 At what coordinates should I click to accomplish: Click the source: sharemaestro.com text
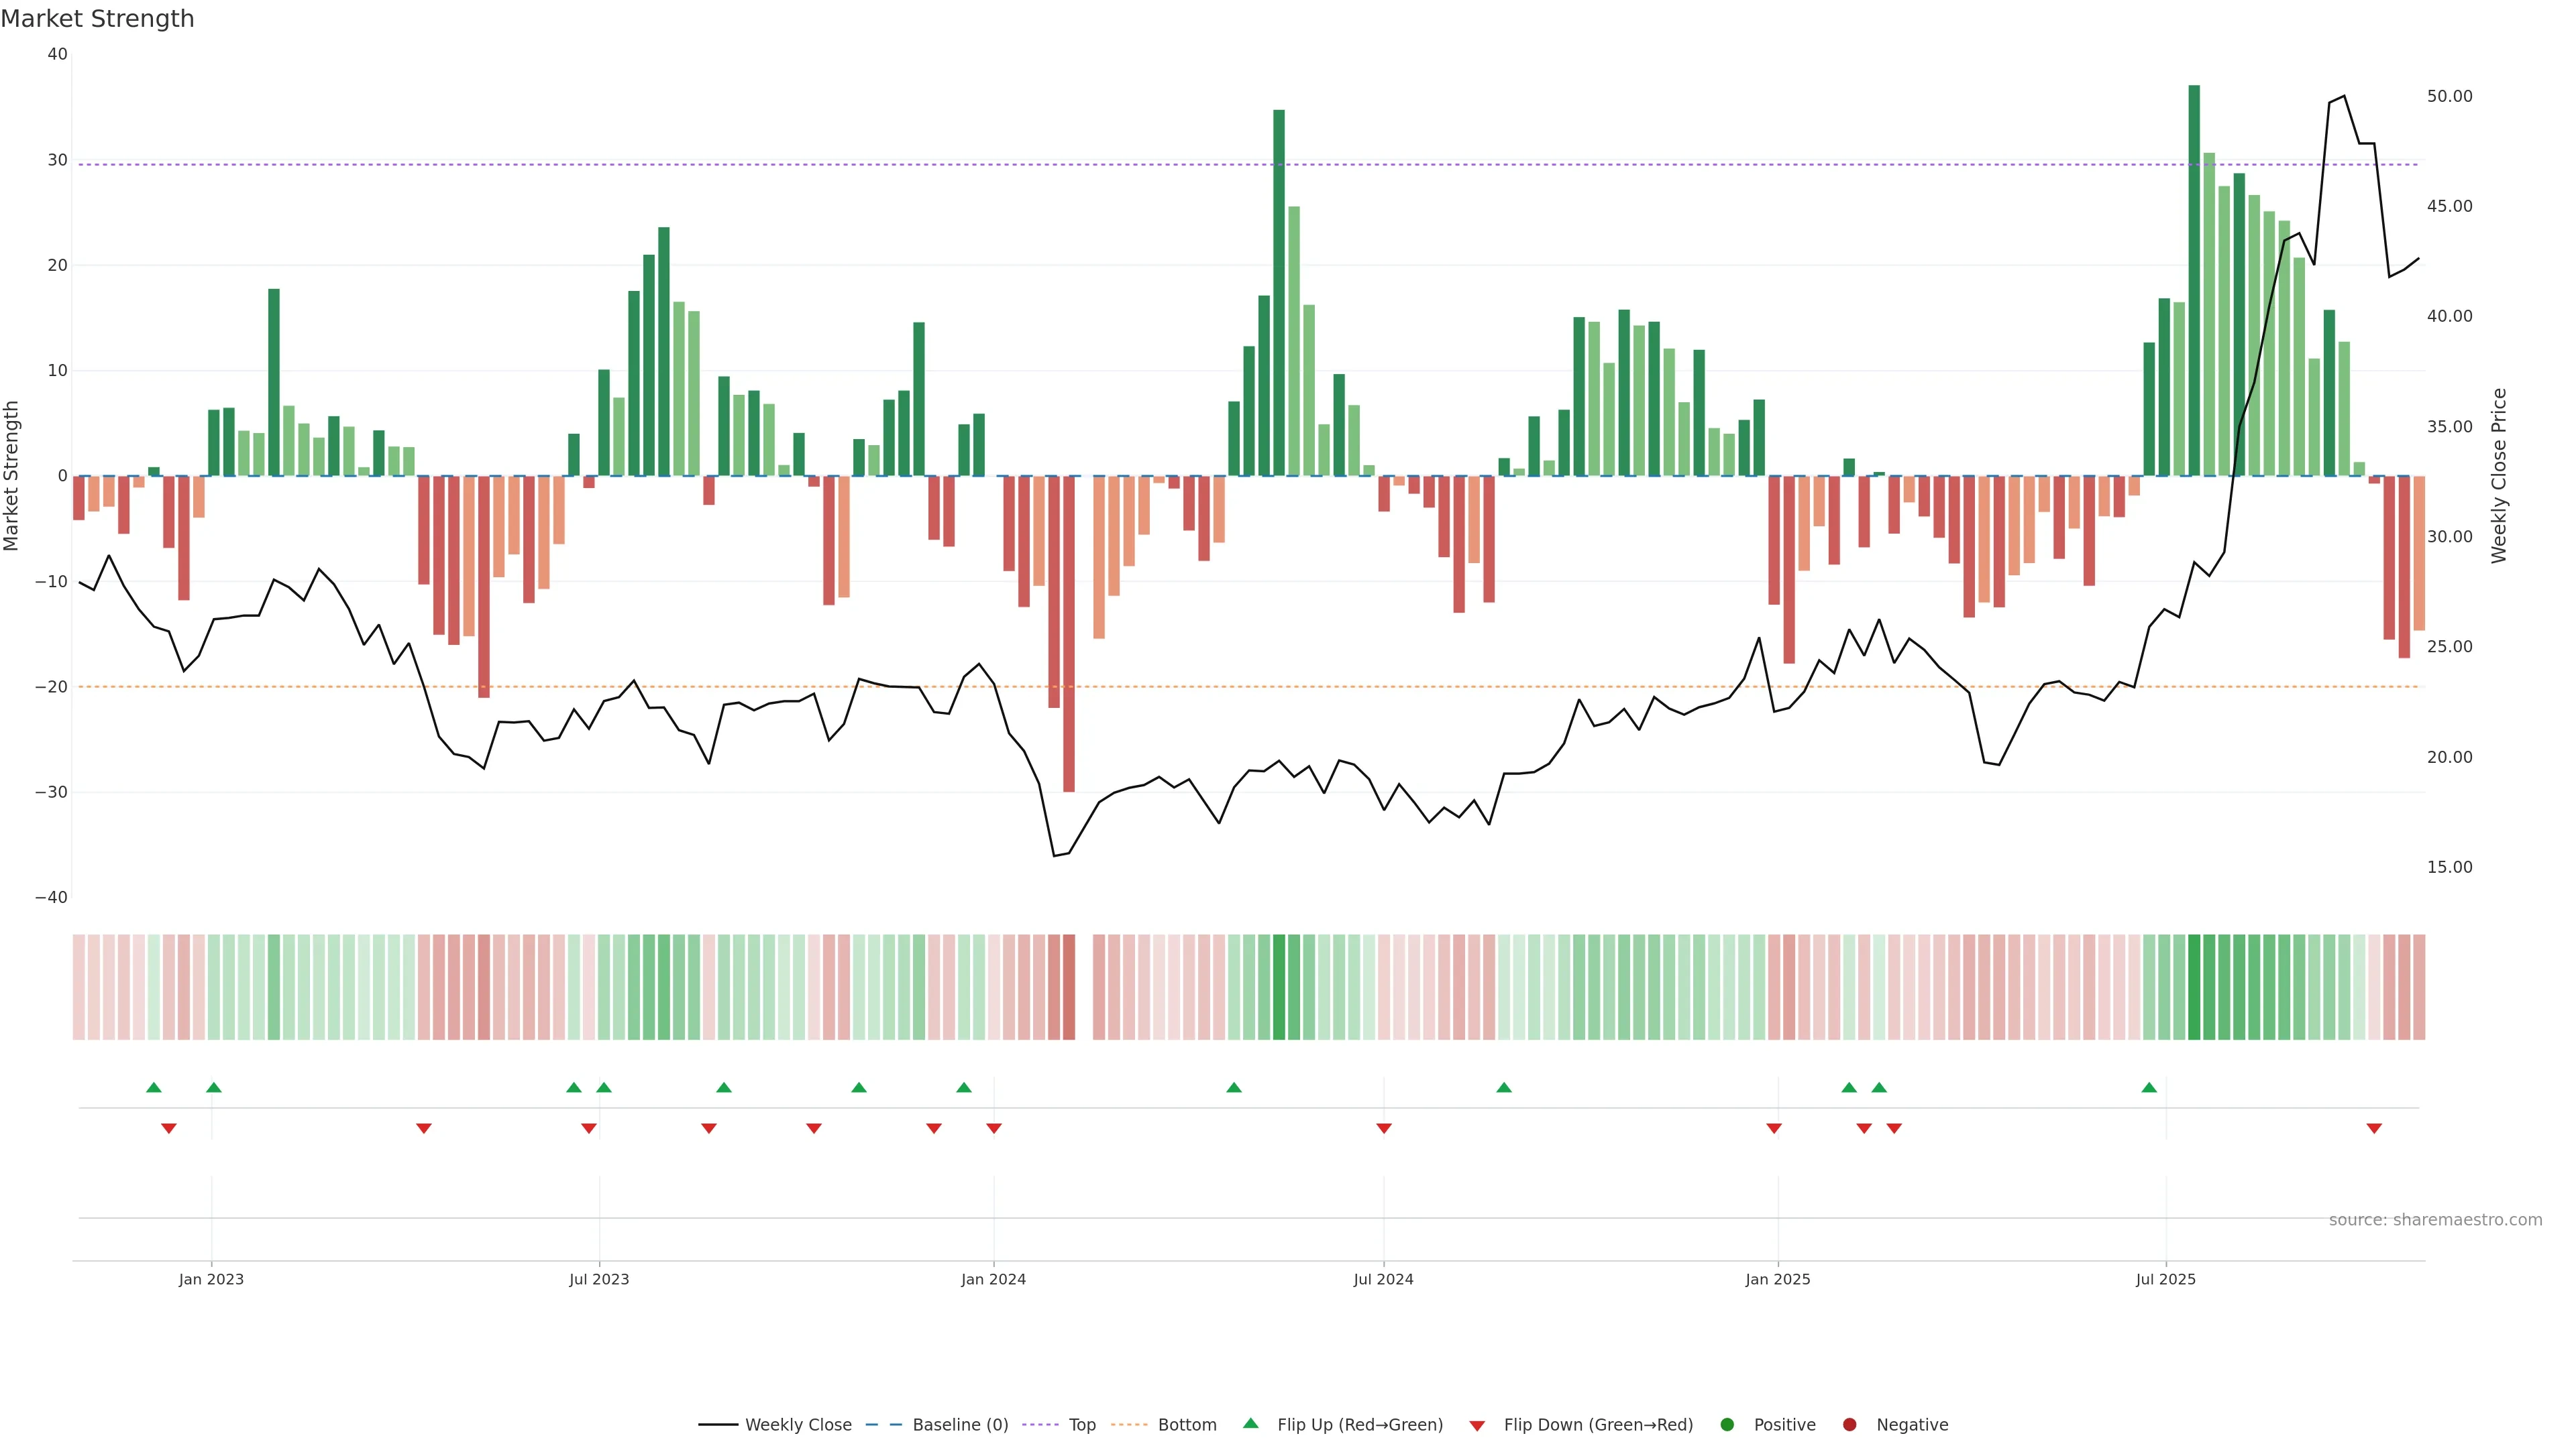[x=2435, y=1219]
